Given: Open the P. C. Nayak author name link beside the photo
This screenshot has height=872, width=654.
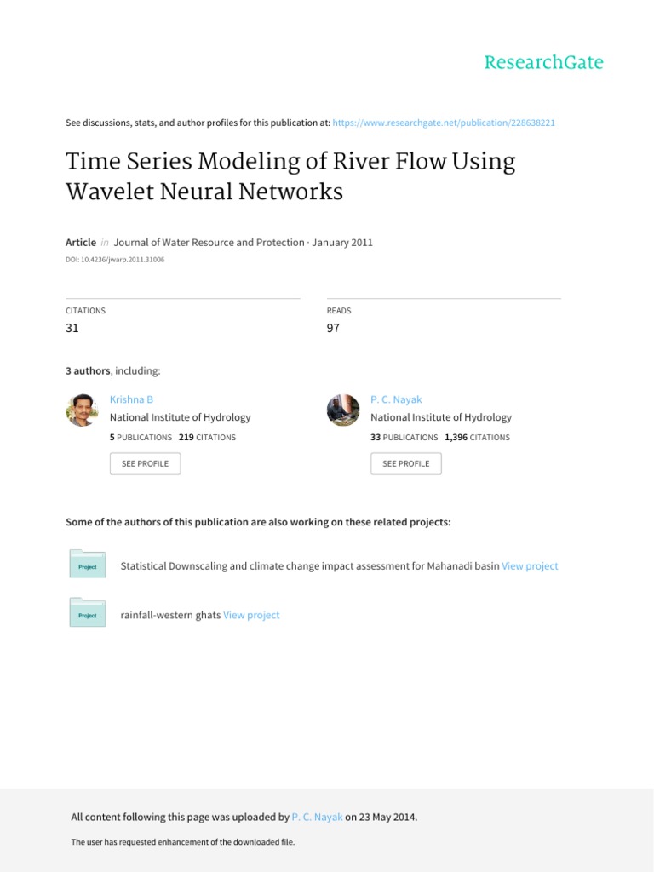Looking at the screenshot, I should pyautogui.click(x=396, y=399).
